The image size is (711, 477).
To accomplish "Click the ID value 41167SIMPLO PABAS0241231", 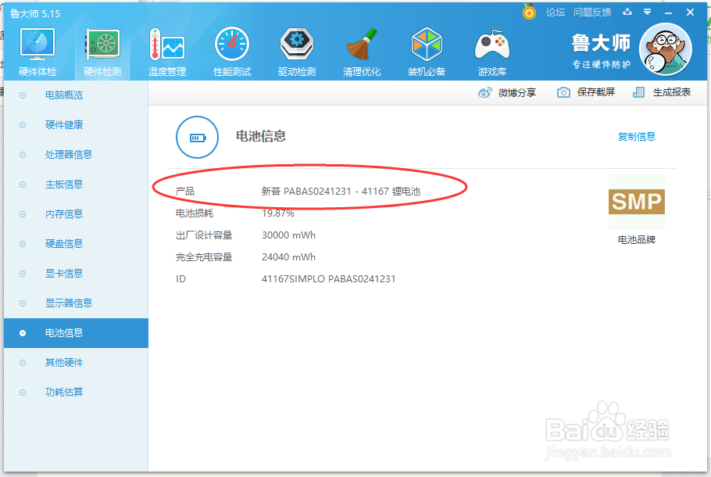I will (328, 278).
